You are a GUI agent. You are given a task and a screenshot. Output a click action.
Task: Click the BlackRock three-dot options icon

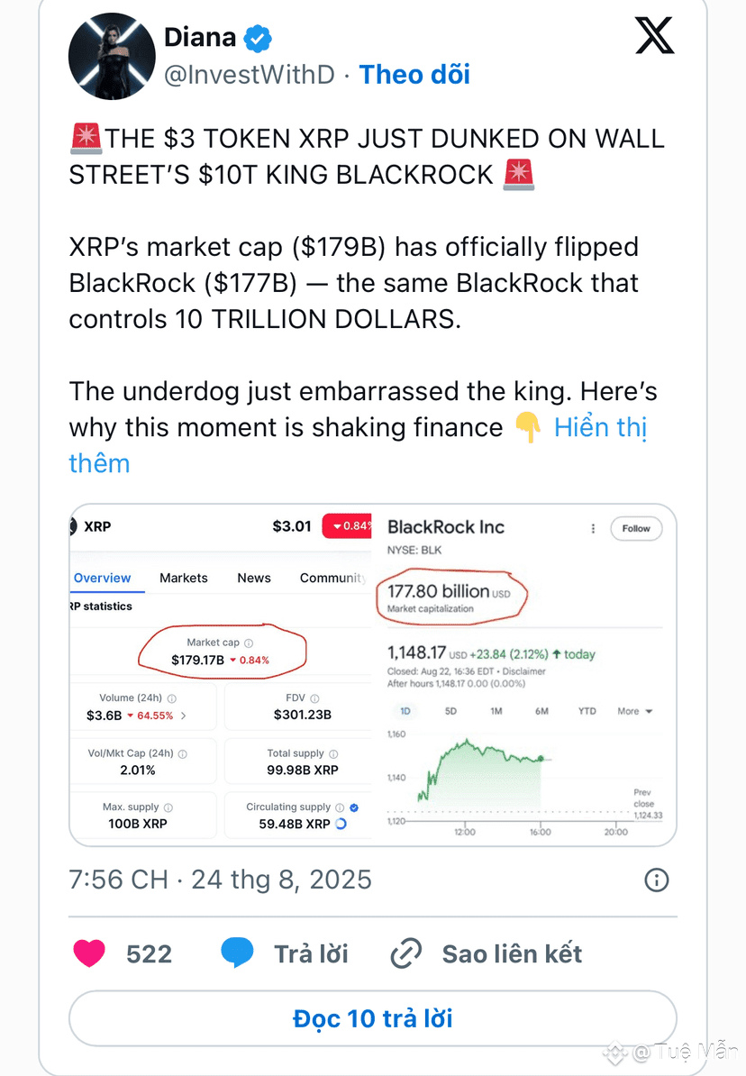(593, 528)
